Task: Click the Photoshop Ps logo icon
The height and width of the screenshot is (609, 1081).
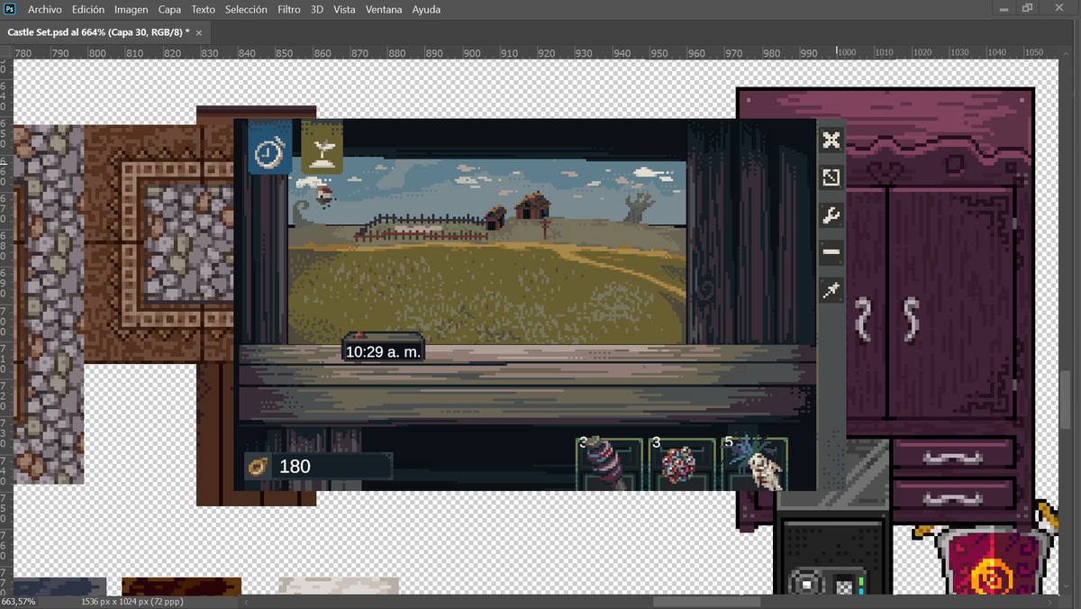Action: pos(9,9)
